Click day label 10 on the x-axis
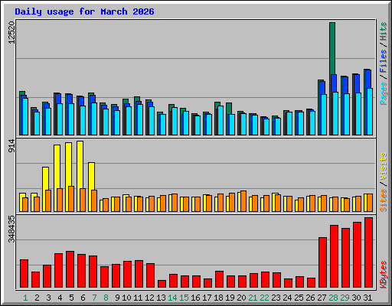Screen dimensions: 392x306 point(126,298)
